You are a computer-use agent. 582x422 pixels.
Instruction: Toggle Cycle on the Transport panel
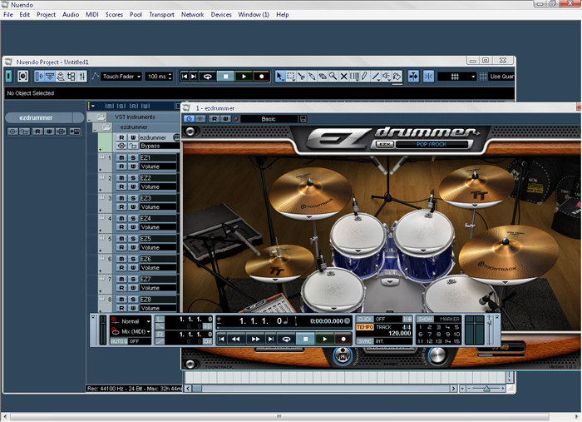coord(286,339)
